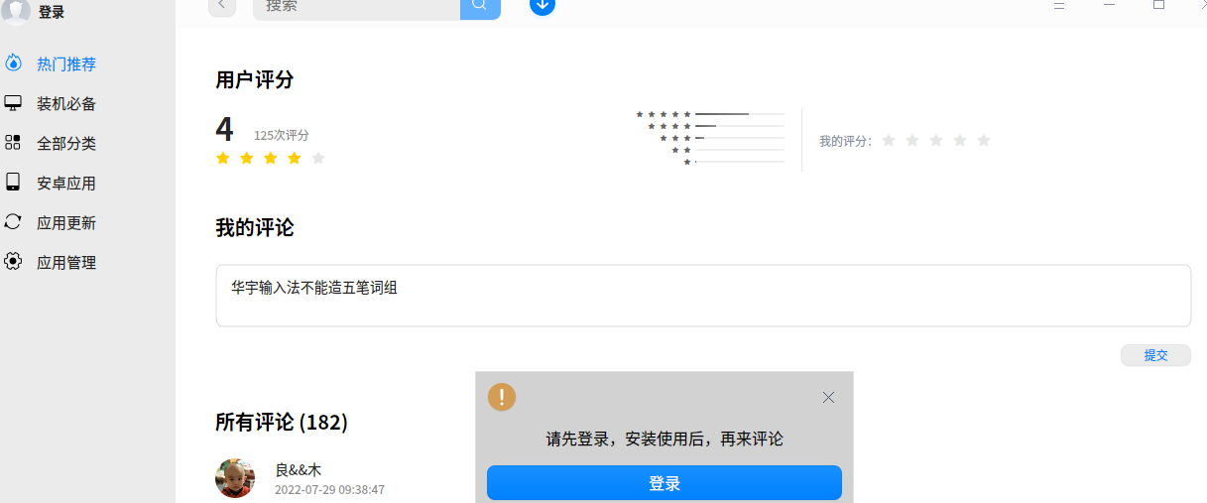1207x503 pixels.
Task: Set 我的评分 to one star
Action: (x=889, y=141)
